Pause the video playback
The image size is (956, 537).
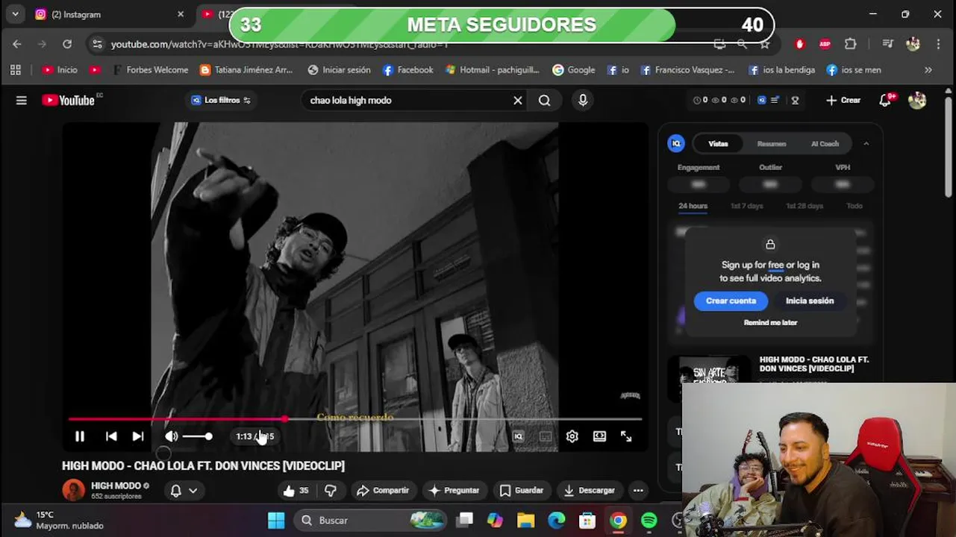80,436
